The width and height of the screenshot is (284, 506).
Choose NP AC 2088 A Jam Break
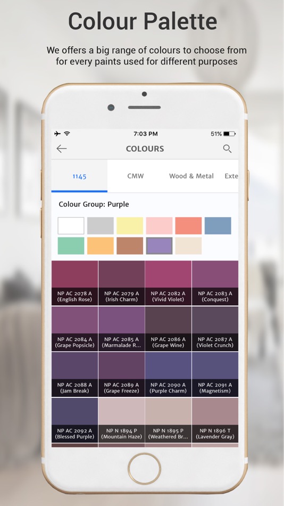[75, 374]
